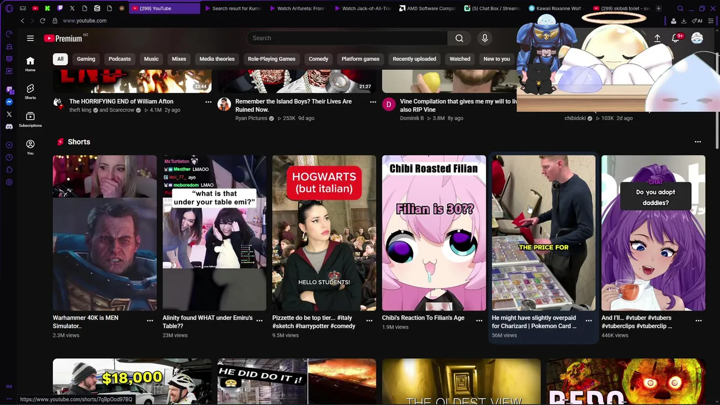
Task: Open the You page in sidebar
Action: pos(30,147)
